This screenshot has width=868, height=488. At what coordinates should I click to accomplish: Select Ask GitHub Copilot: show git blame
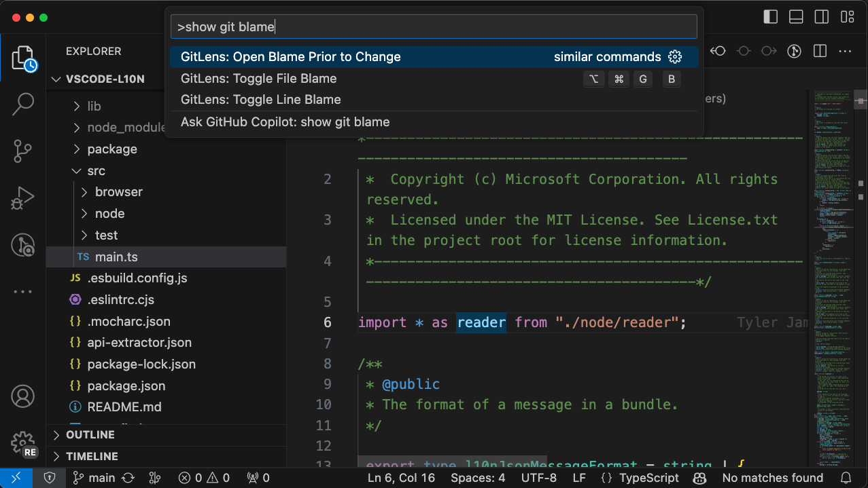285,121
